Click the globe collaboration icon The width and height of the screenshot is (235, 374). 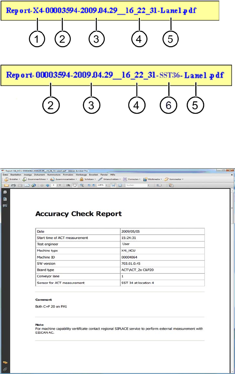click(34, 185)
